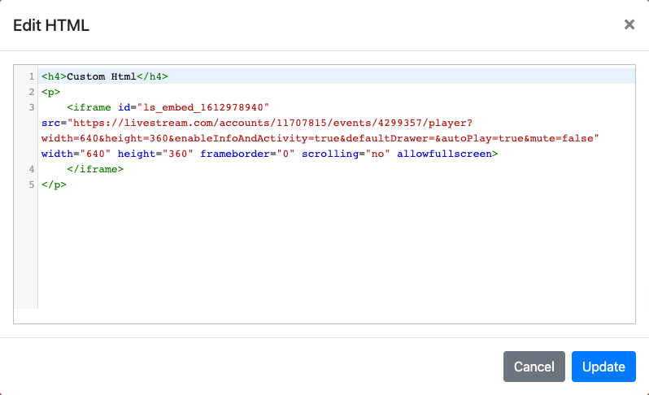Screen dimensions: 649x395
Task: Click the opening <p> tag on line 2
Action: point(50,92)
